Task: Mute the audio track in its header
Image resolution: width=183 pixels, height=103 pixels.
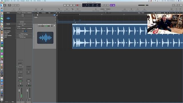Action: click(39, 26)
